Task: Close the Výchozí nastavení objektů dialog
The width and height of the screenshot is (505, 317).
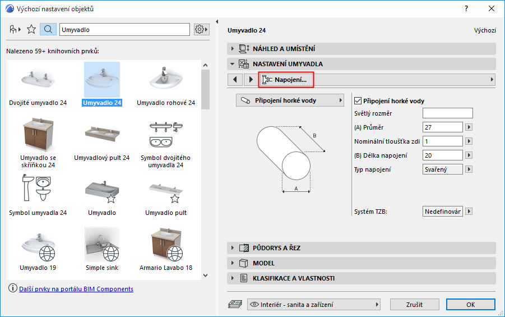Action: (x=492, y=9)
